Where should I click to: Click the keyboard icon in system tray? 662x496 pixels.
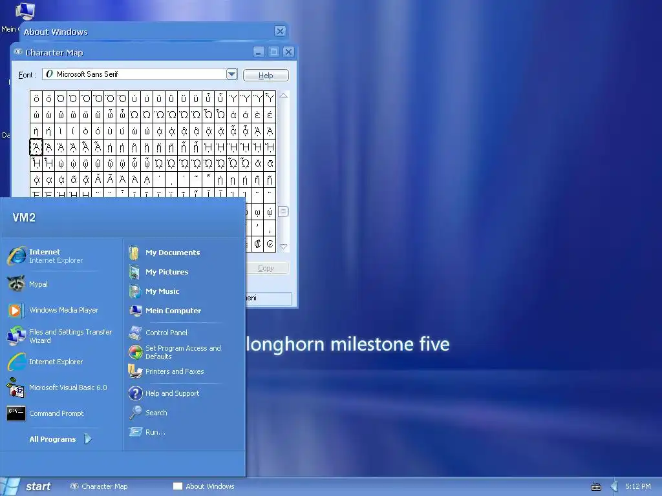point(595,487)
